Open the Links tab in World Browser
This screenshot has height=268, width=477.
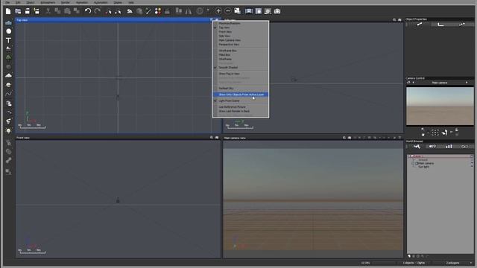[464, 147]
